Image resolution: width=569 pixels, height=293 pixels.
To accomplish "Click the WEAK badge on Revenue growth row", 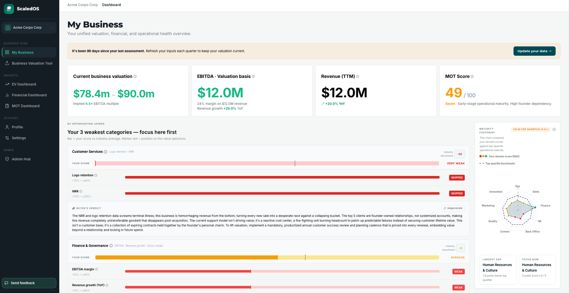I will tap(458, 288).
